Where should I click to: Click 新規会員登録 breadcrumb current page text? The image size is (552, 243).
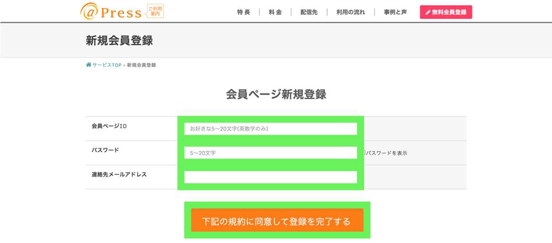tap(141, 65)
